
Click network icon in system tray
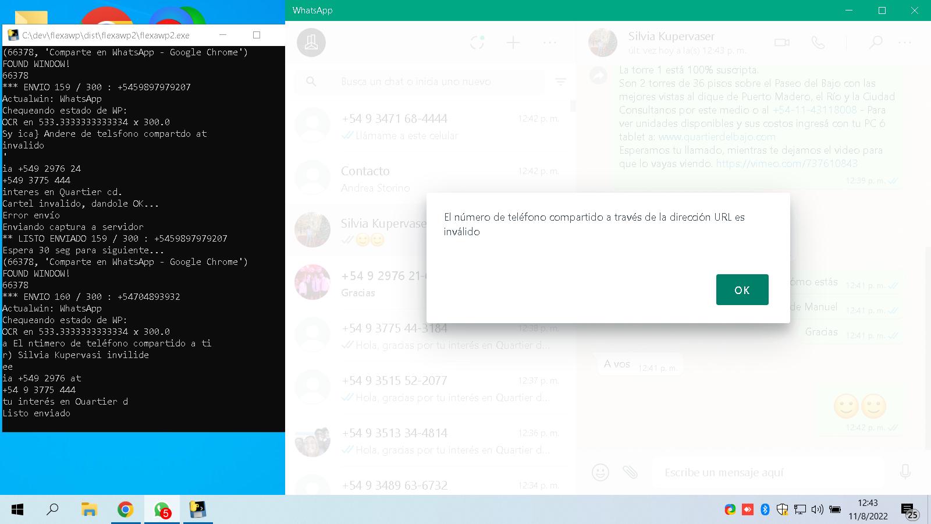[x=800, y=509]
